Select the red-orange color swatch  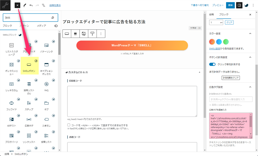(x=212, y=42)
